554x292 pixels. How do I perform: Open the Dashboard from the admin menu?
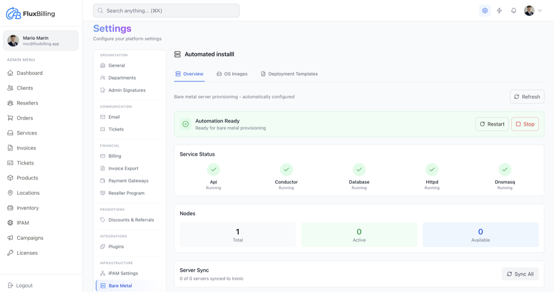point(29,73)
